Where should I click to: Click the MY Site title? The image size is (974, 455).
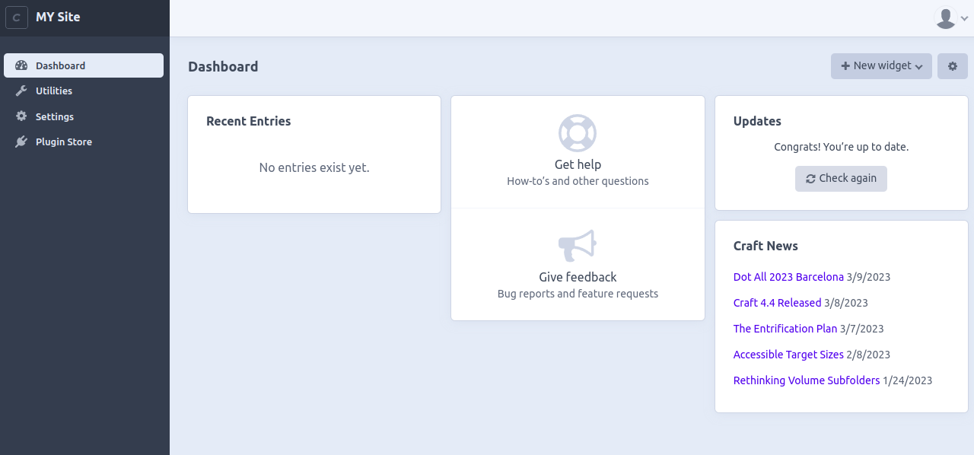[x=58, y=17]
